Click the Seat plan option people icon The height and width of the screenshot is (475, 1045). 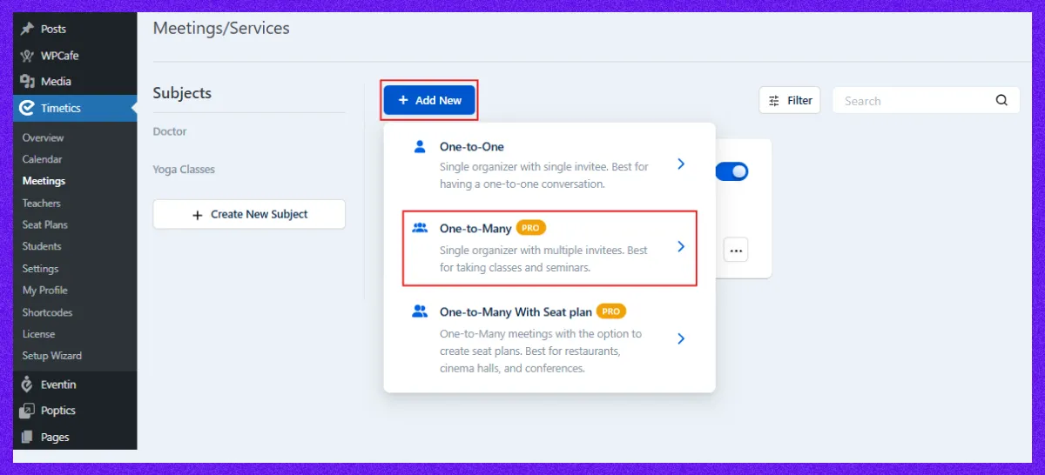click(x=420, y=311)
